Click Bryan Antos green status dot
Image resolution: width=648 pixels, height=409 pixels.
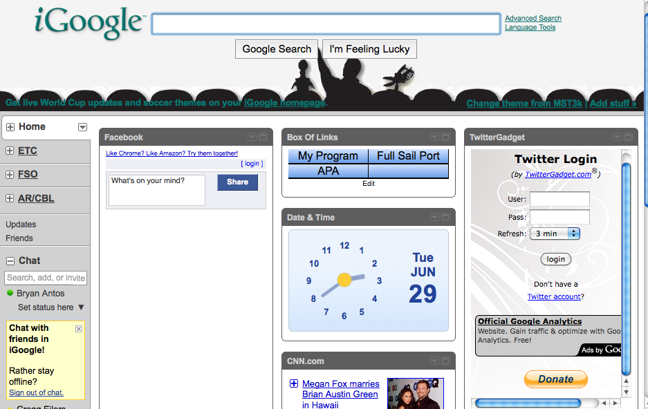point(10,293)
